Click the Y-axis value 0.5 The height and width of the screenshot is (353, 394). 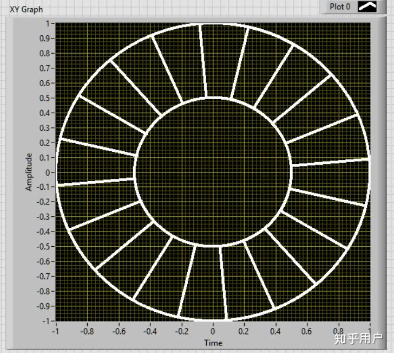45,98
